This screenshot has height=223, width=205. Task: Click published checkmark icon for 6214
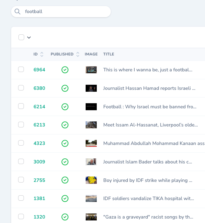(x=65, y=107)
